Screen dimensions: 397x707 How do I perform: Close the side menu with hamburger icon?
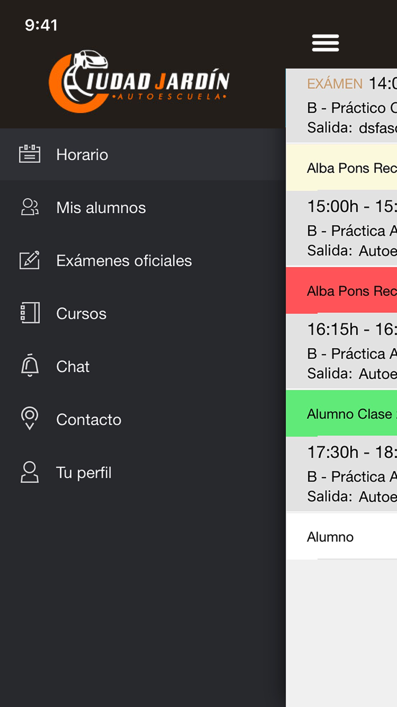pyautogui.click(x=326, y=43)
